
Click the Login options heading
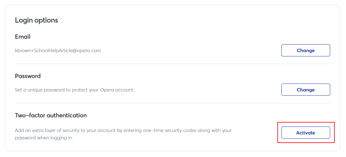(36, 20)
